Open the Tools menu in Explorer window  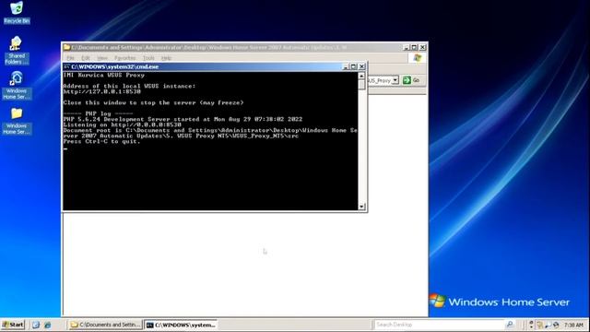click(x=148, y=58)
